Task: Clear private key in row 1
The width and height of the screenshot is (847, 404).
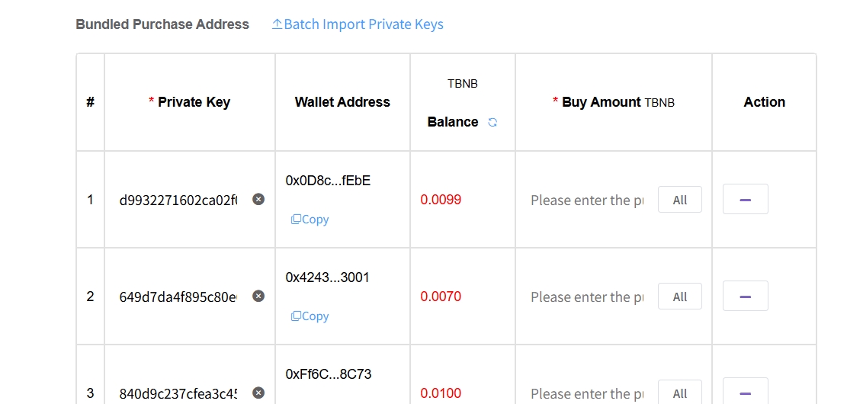Action: pos(258,199)
